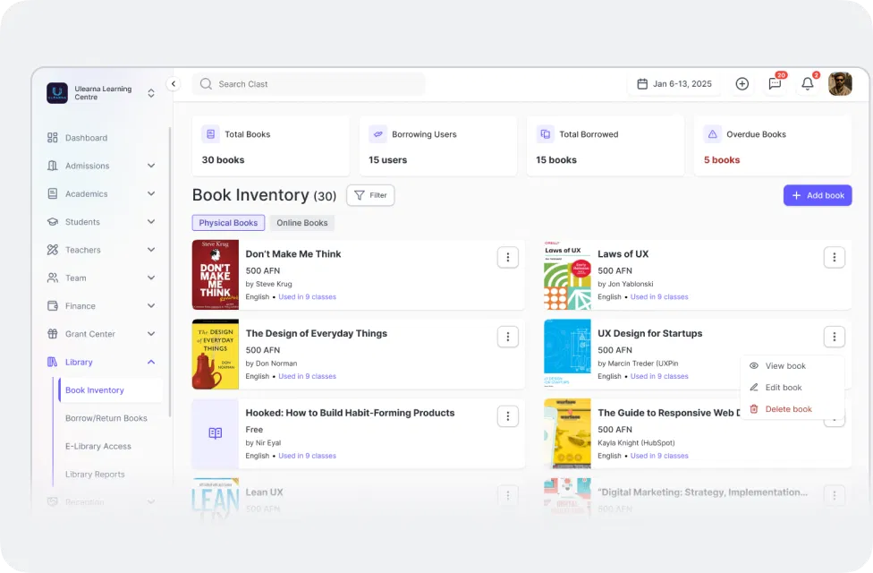This screenshot has width=873, height=573.
Task: Collapse sidebar with the left arrow icon
Action: click(x=174, y=83)
